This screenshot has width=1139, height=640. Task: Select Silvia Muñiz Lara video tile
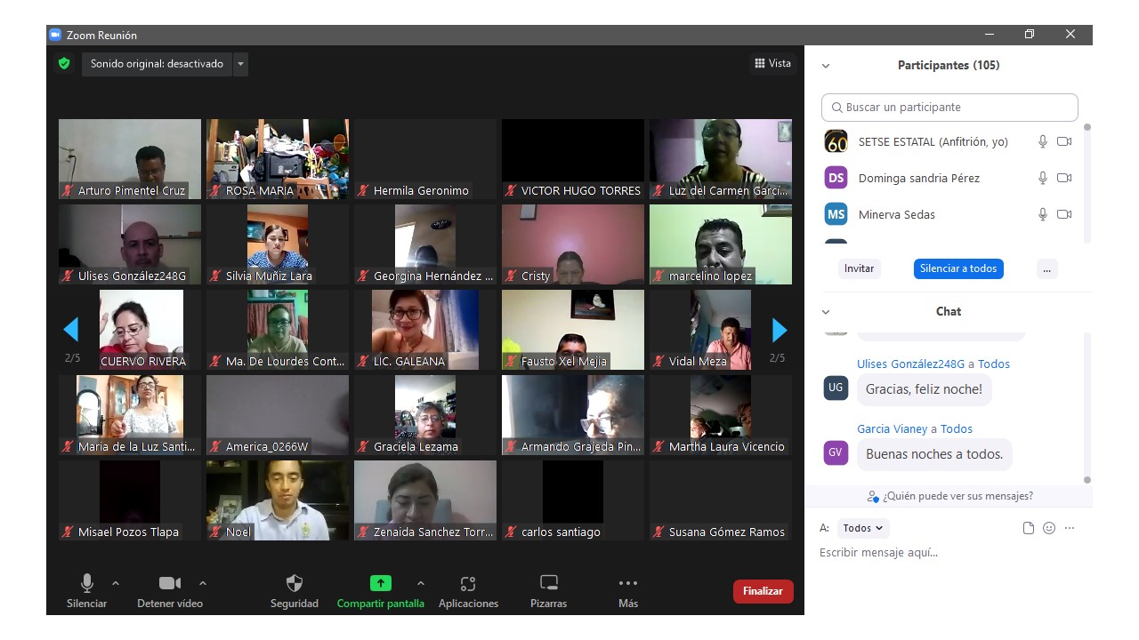[x=278, y=244]
